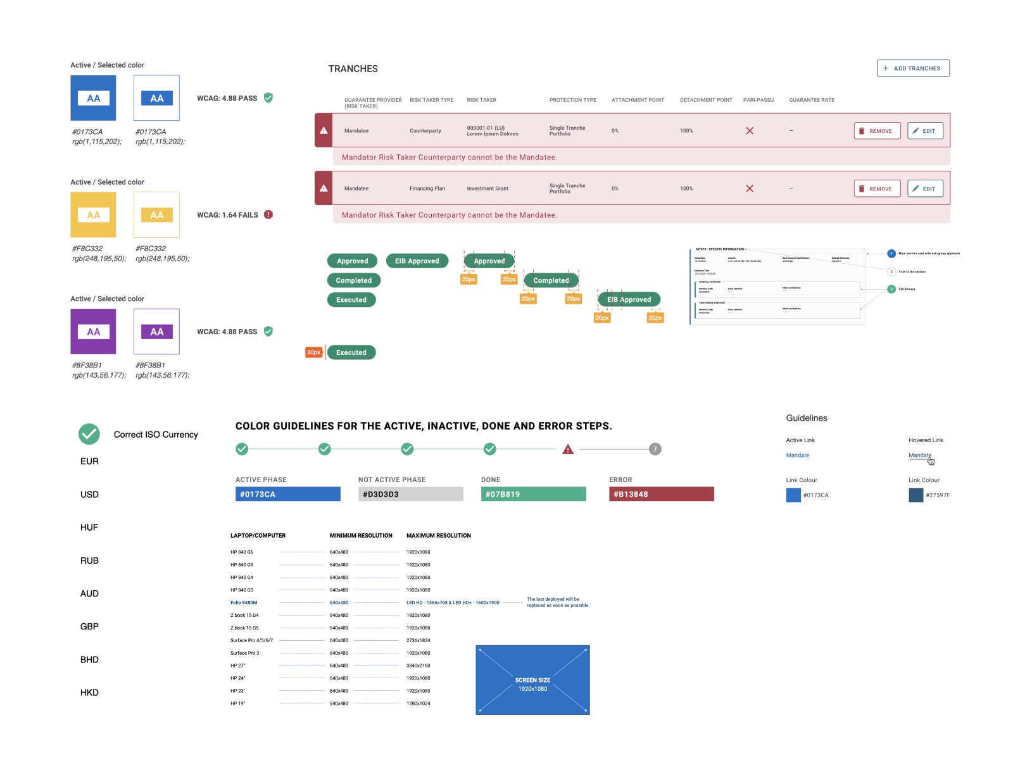1013x768 pixels.
Task: Click the MT910 specific information wireframe thumbnail
Action: click(x=777, y=286)
